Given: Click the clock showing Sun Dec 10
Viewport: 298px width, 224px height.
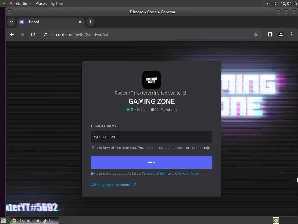Looking at the screenshot, I should pyautogui.click(x=281, y=3).
